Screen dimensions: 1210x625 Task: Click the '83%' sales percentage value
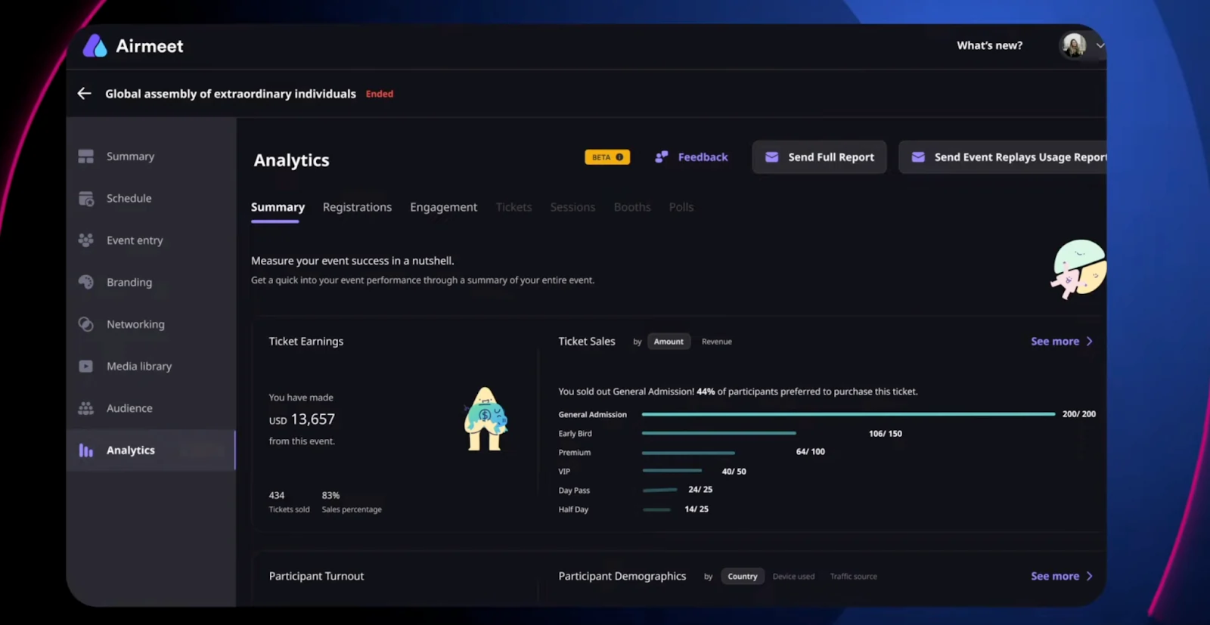(330, 496)
